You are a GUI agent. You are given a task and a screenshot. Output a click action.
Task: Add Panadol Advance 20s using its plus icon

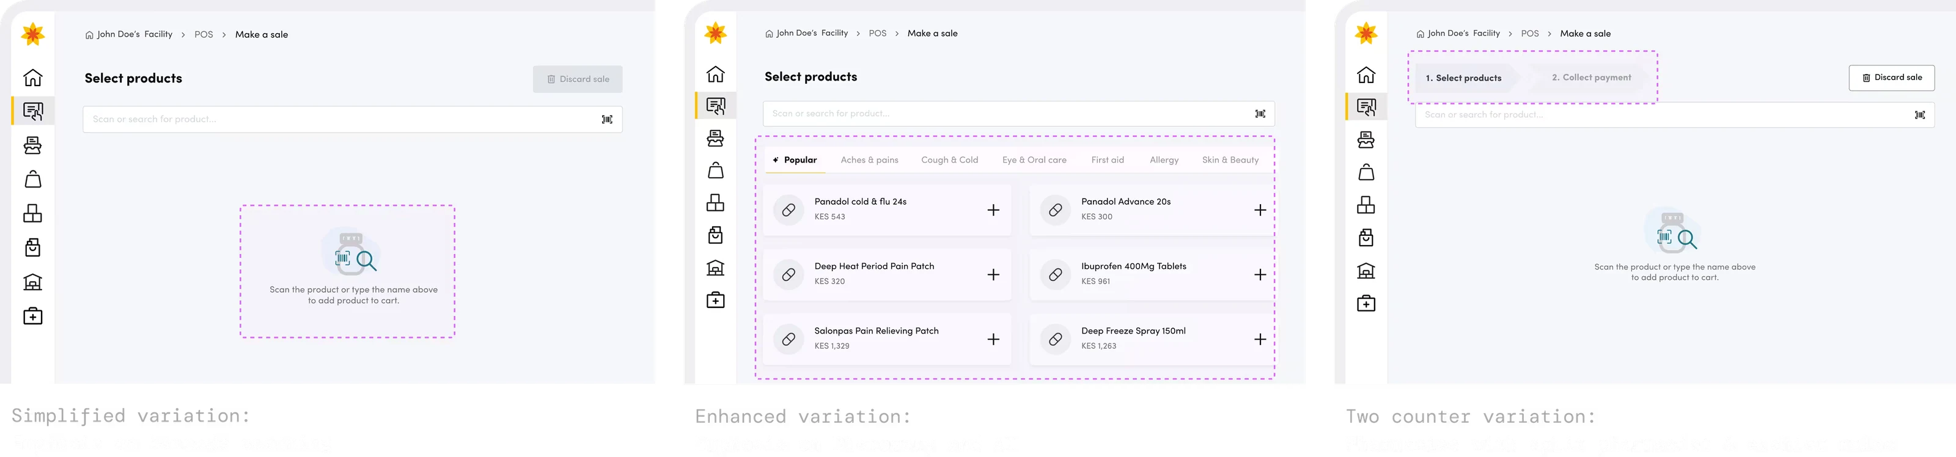click(x=1260, y=210)
